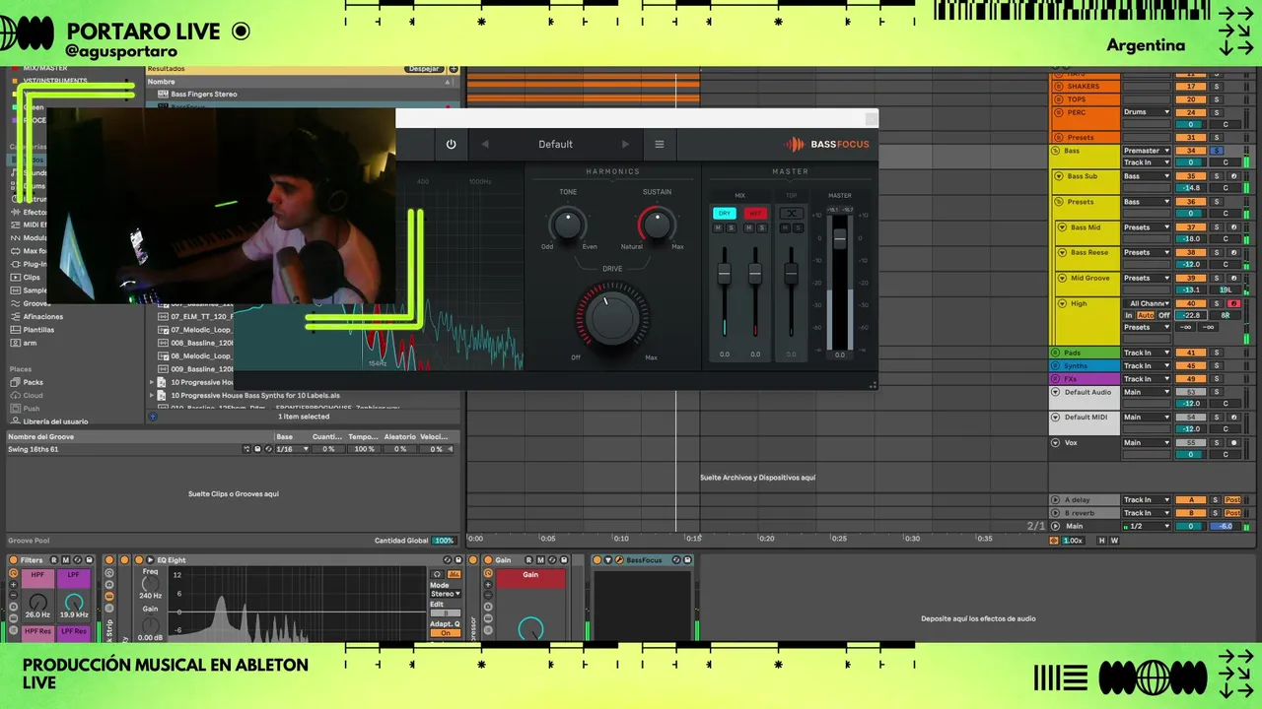Solo the Bass group track
Screen dimensions: 1262x709
[1217, 151]
